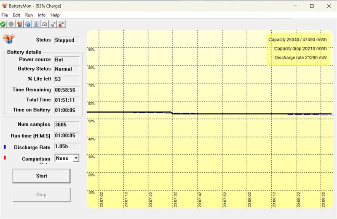The width and height of the screenshot is (337, 219).
Task: Open the Comparison combo box showing None
Action: [x=67, y=158]
